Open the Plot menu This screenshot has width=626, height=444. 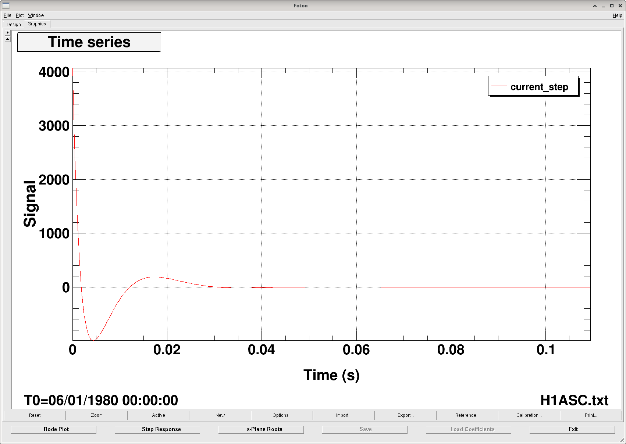pos(19,15)
